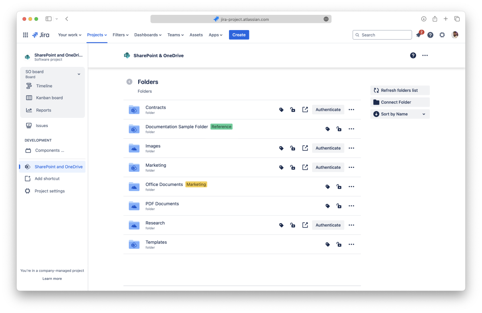Open the Jira app switcher grid
Screen dimensions: 482x313
[25, 35]
